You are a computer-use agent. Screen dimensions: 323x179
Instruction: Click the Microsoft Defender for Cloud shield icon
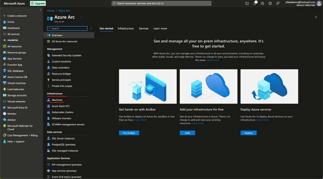[x=5, y=126]
